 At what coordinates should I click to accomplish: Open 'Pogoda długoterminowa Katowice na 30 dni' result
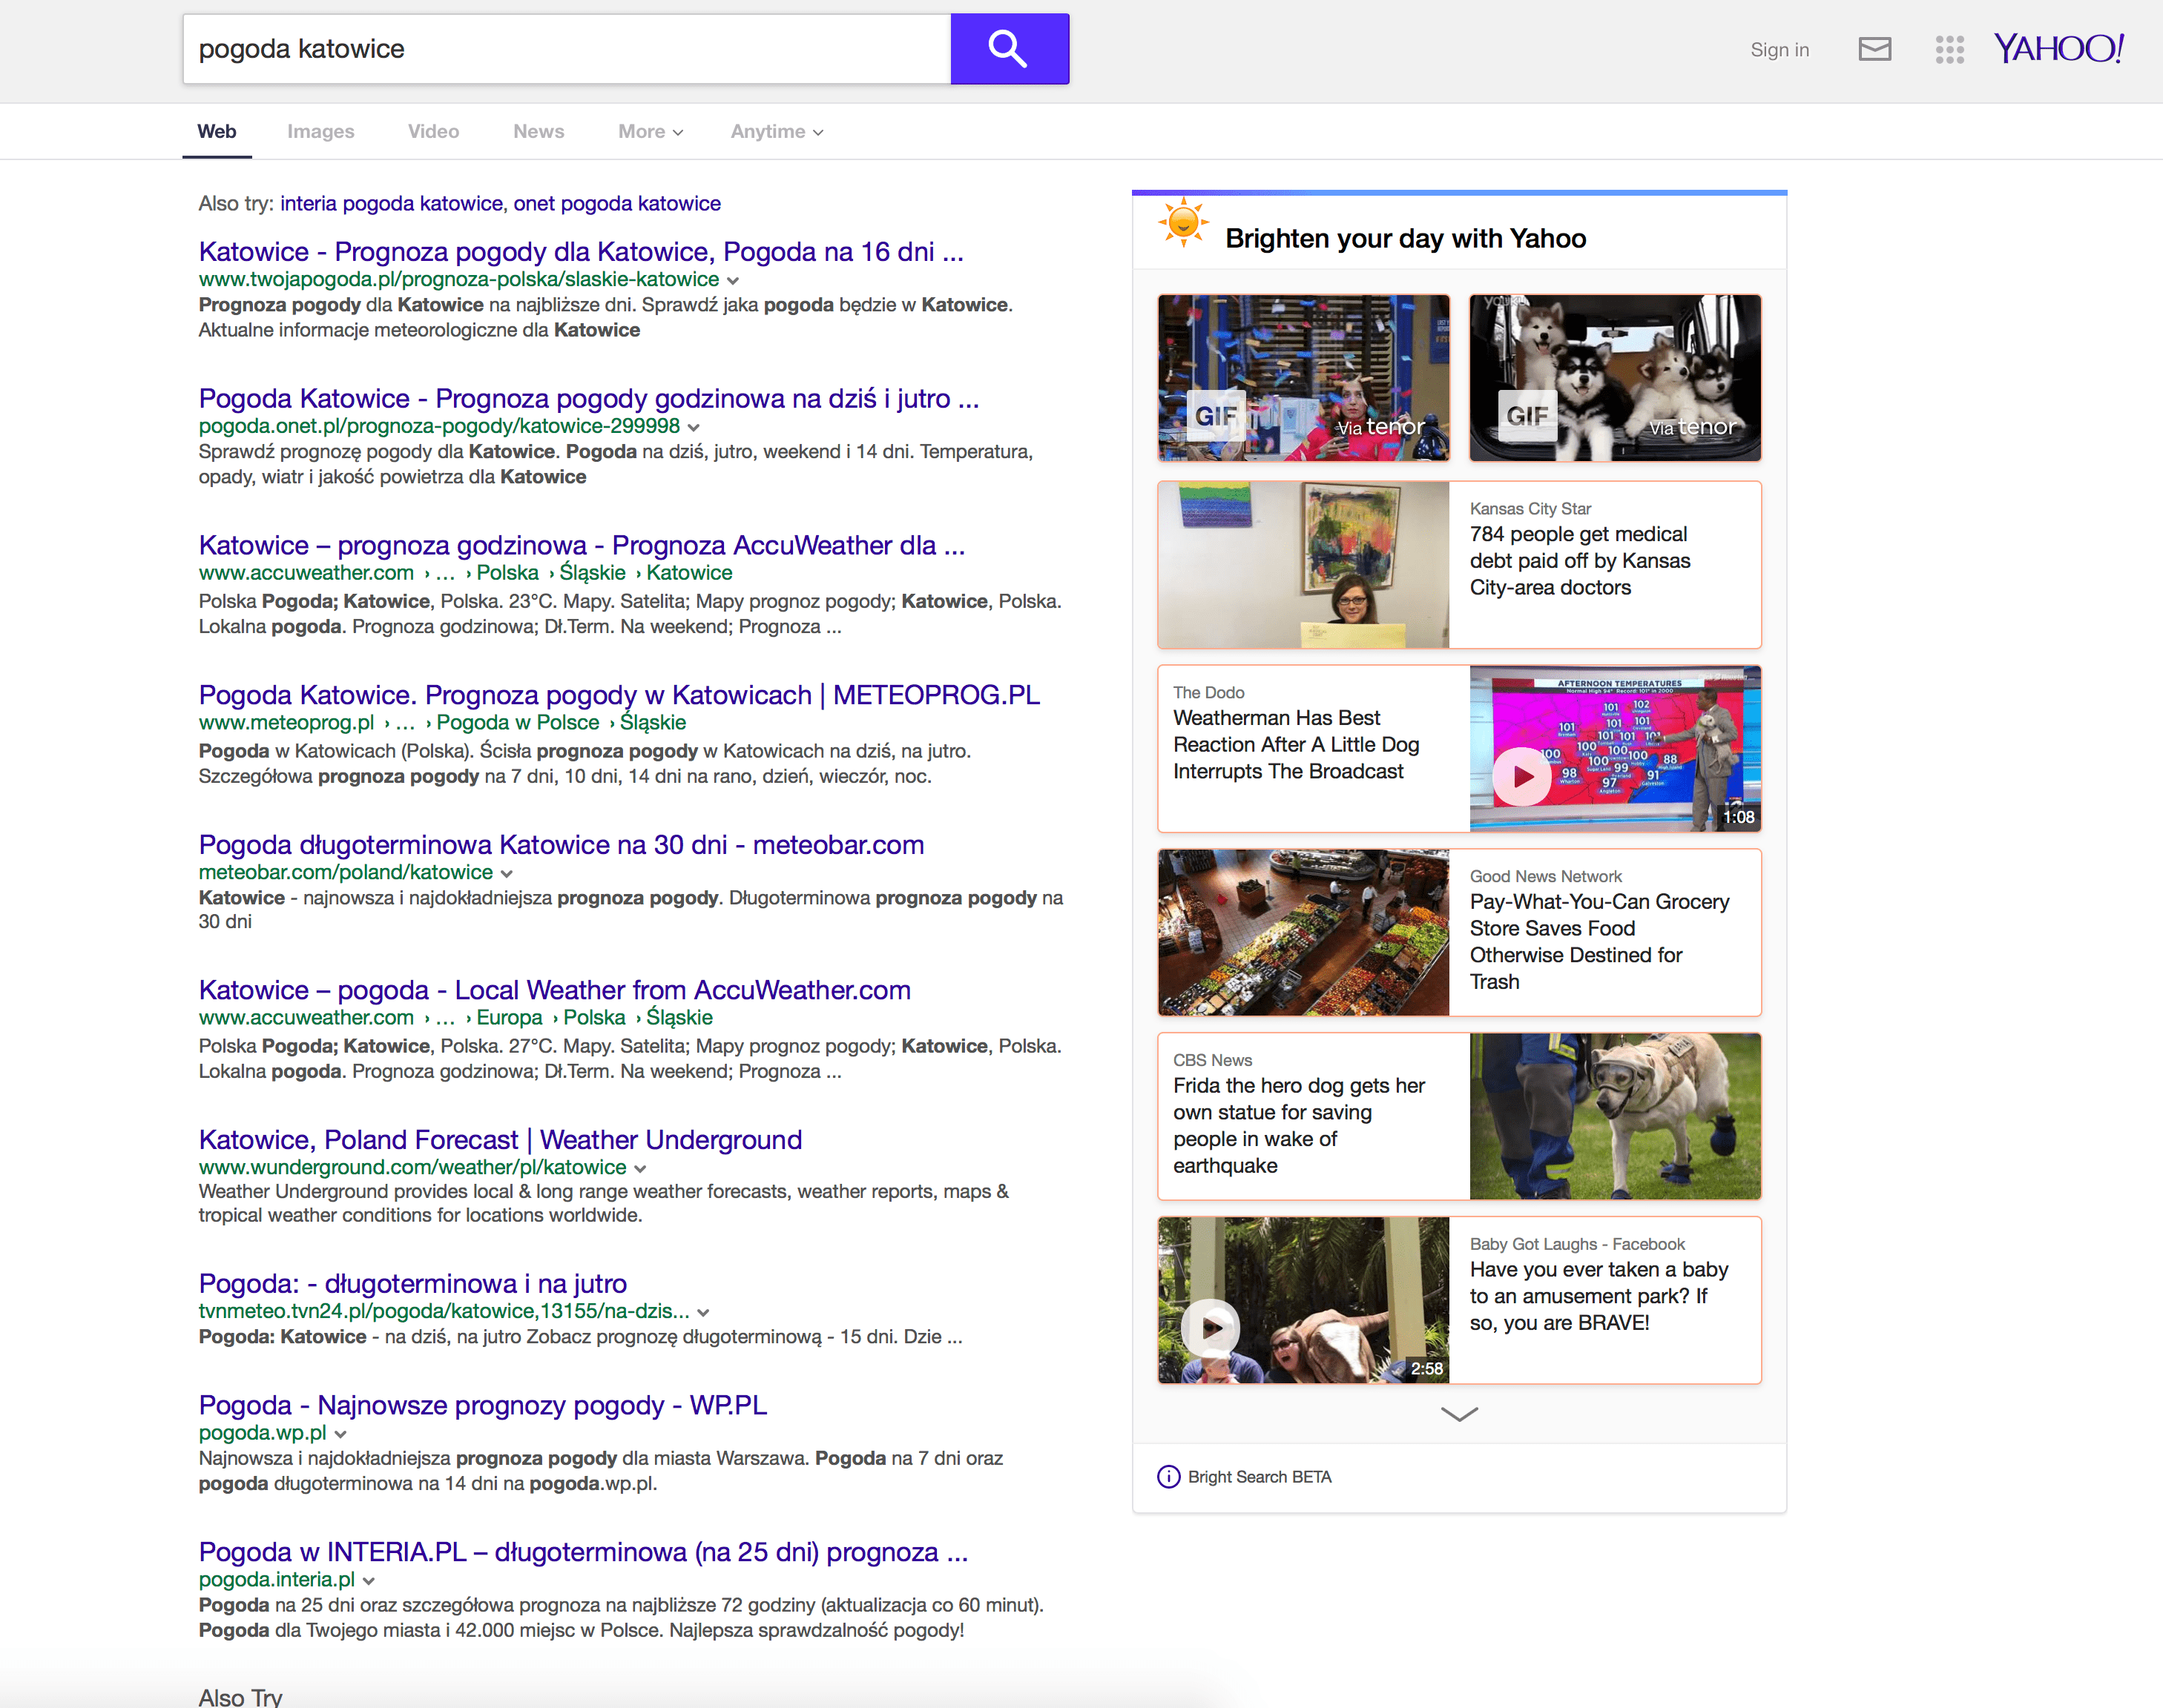point(562,844)
